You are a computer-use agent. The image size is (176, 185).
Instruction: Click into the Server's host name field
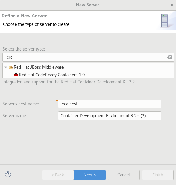coord(110,104)
